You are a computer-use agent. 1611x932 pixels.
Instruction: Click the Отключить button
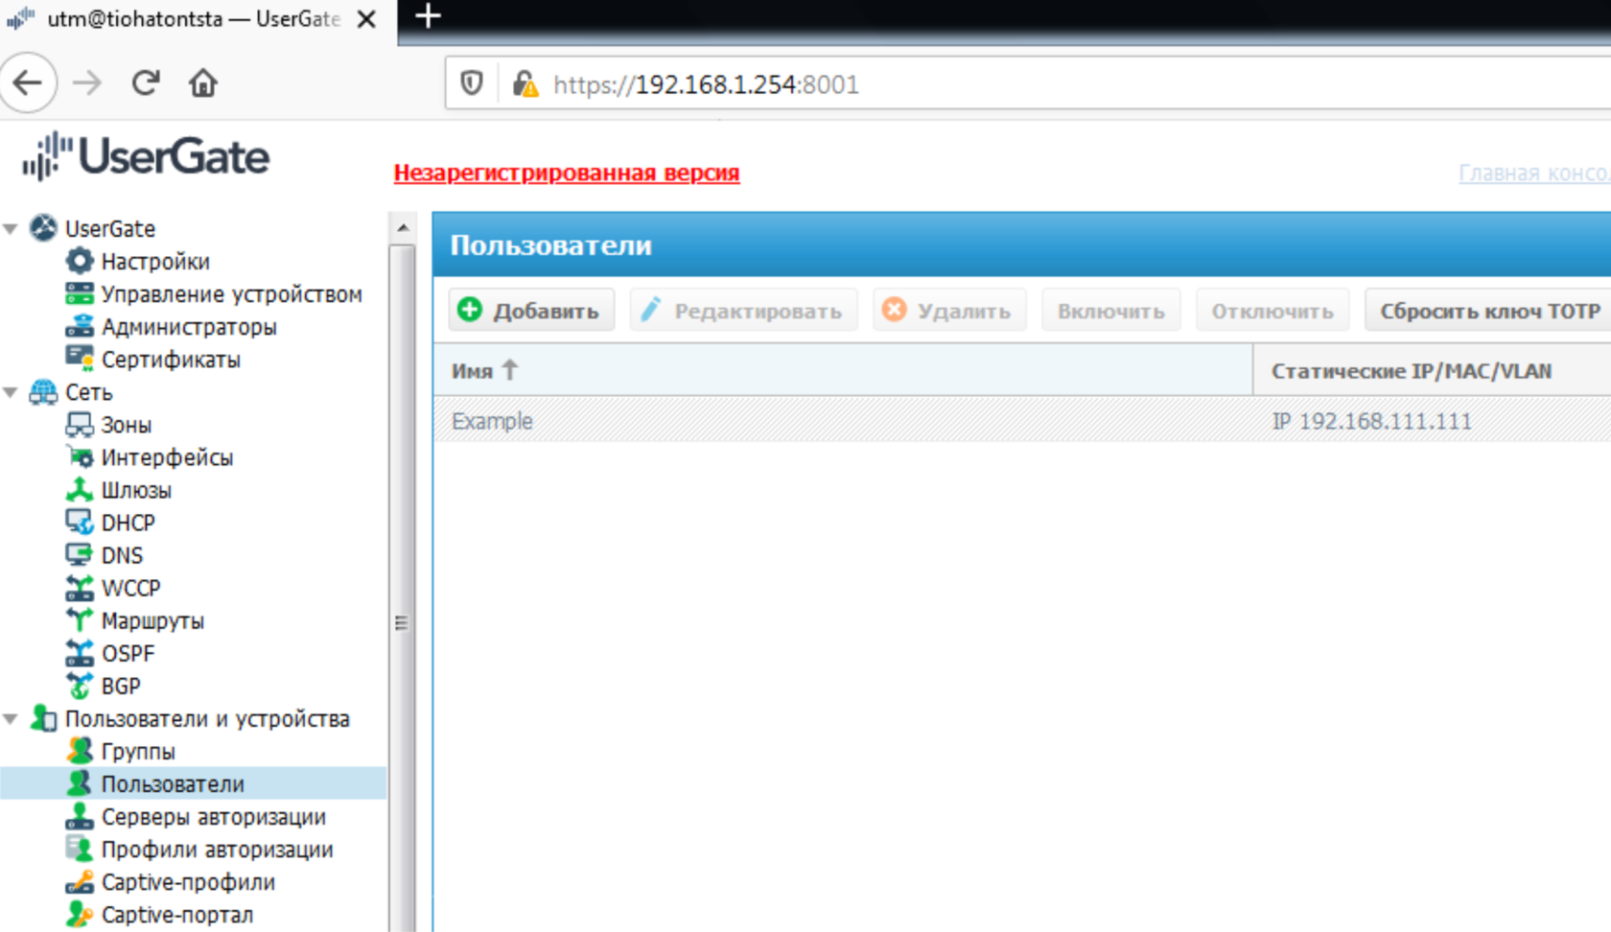click(1272, 311)
